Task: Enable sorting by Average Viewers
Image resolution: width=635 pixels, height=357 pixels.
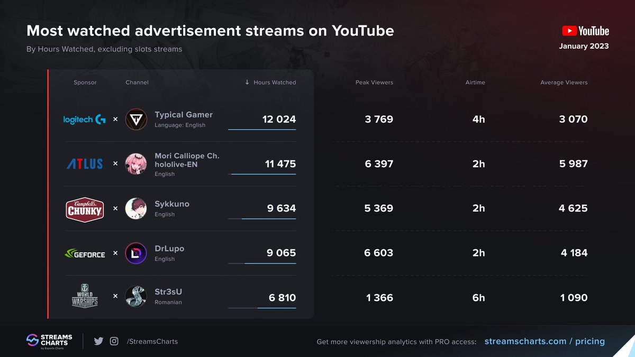Action: pos(564,83)
